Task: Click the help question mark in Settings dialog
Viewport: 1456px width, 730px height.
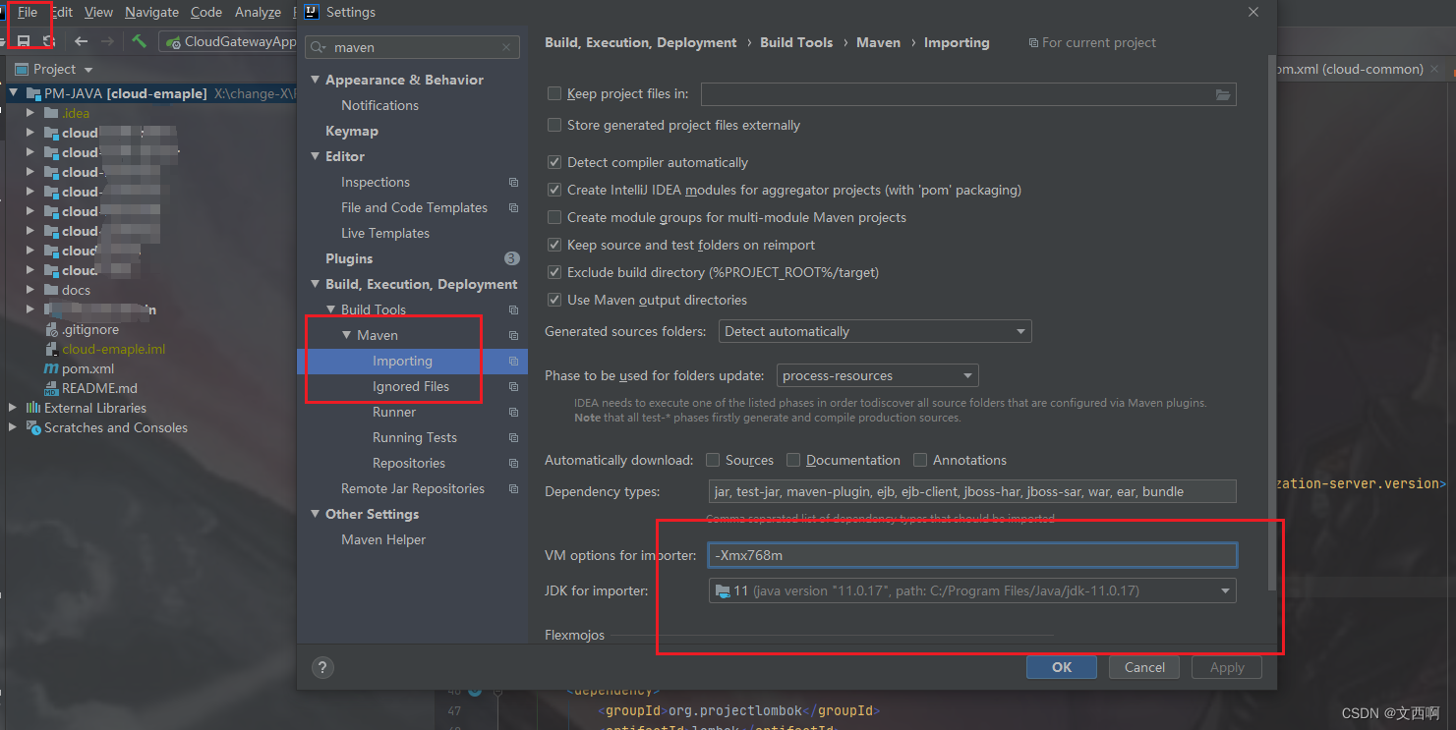Action: [x=322, y=667]
